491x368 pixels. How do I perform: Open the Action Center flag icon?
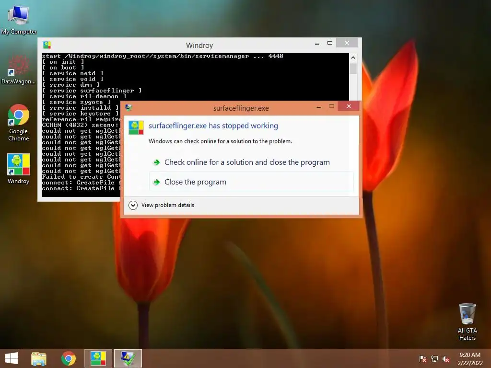point(422,358)
